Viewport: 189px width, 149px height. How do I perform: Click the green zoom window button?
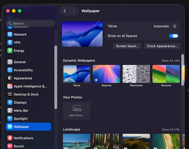tap(20, 11)
